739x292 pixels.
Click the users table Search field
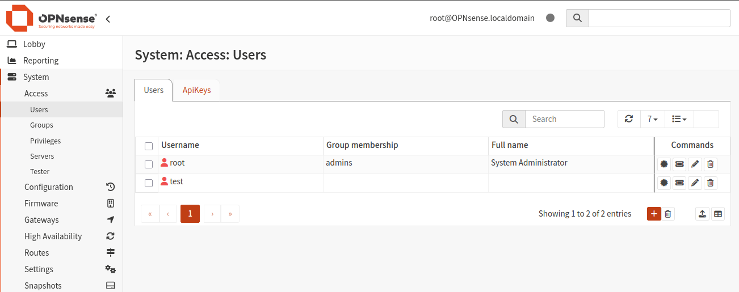coord(564,119)
